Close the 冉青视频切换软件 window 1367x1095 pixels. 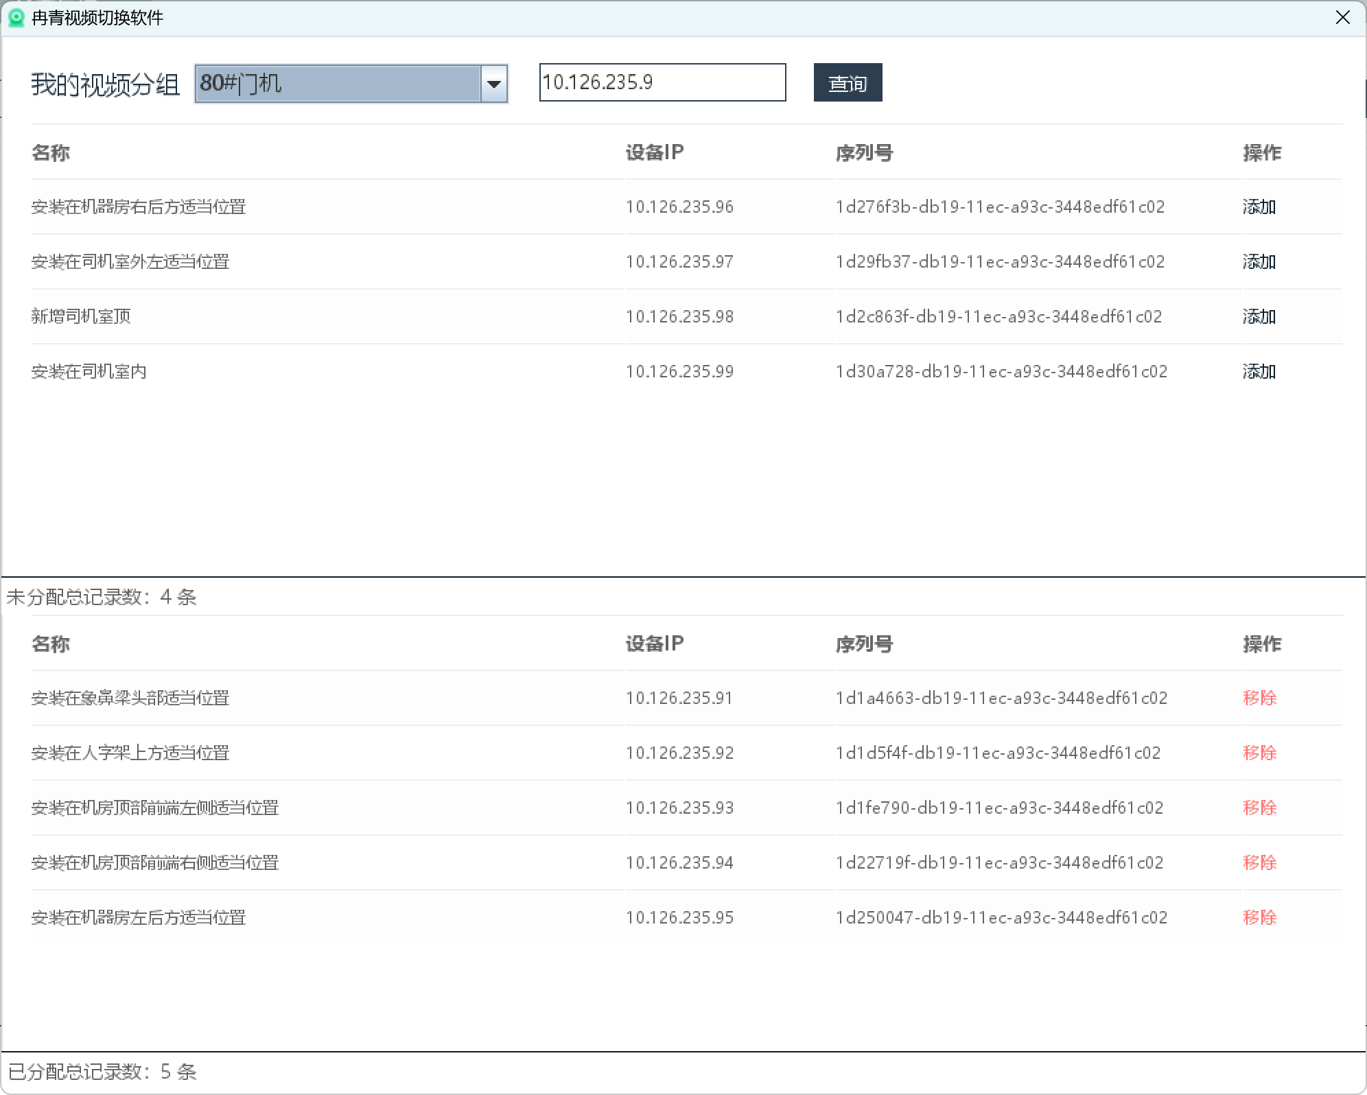(1343, 18)
